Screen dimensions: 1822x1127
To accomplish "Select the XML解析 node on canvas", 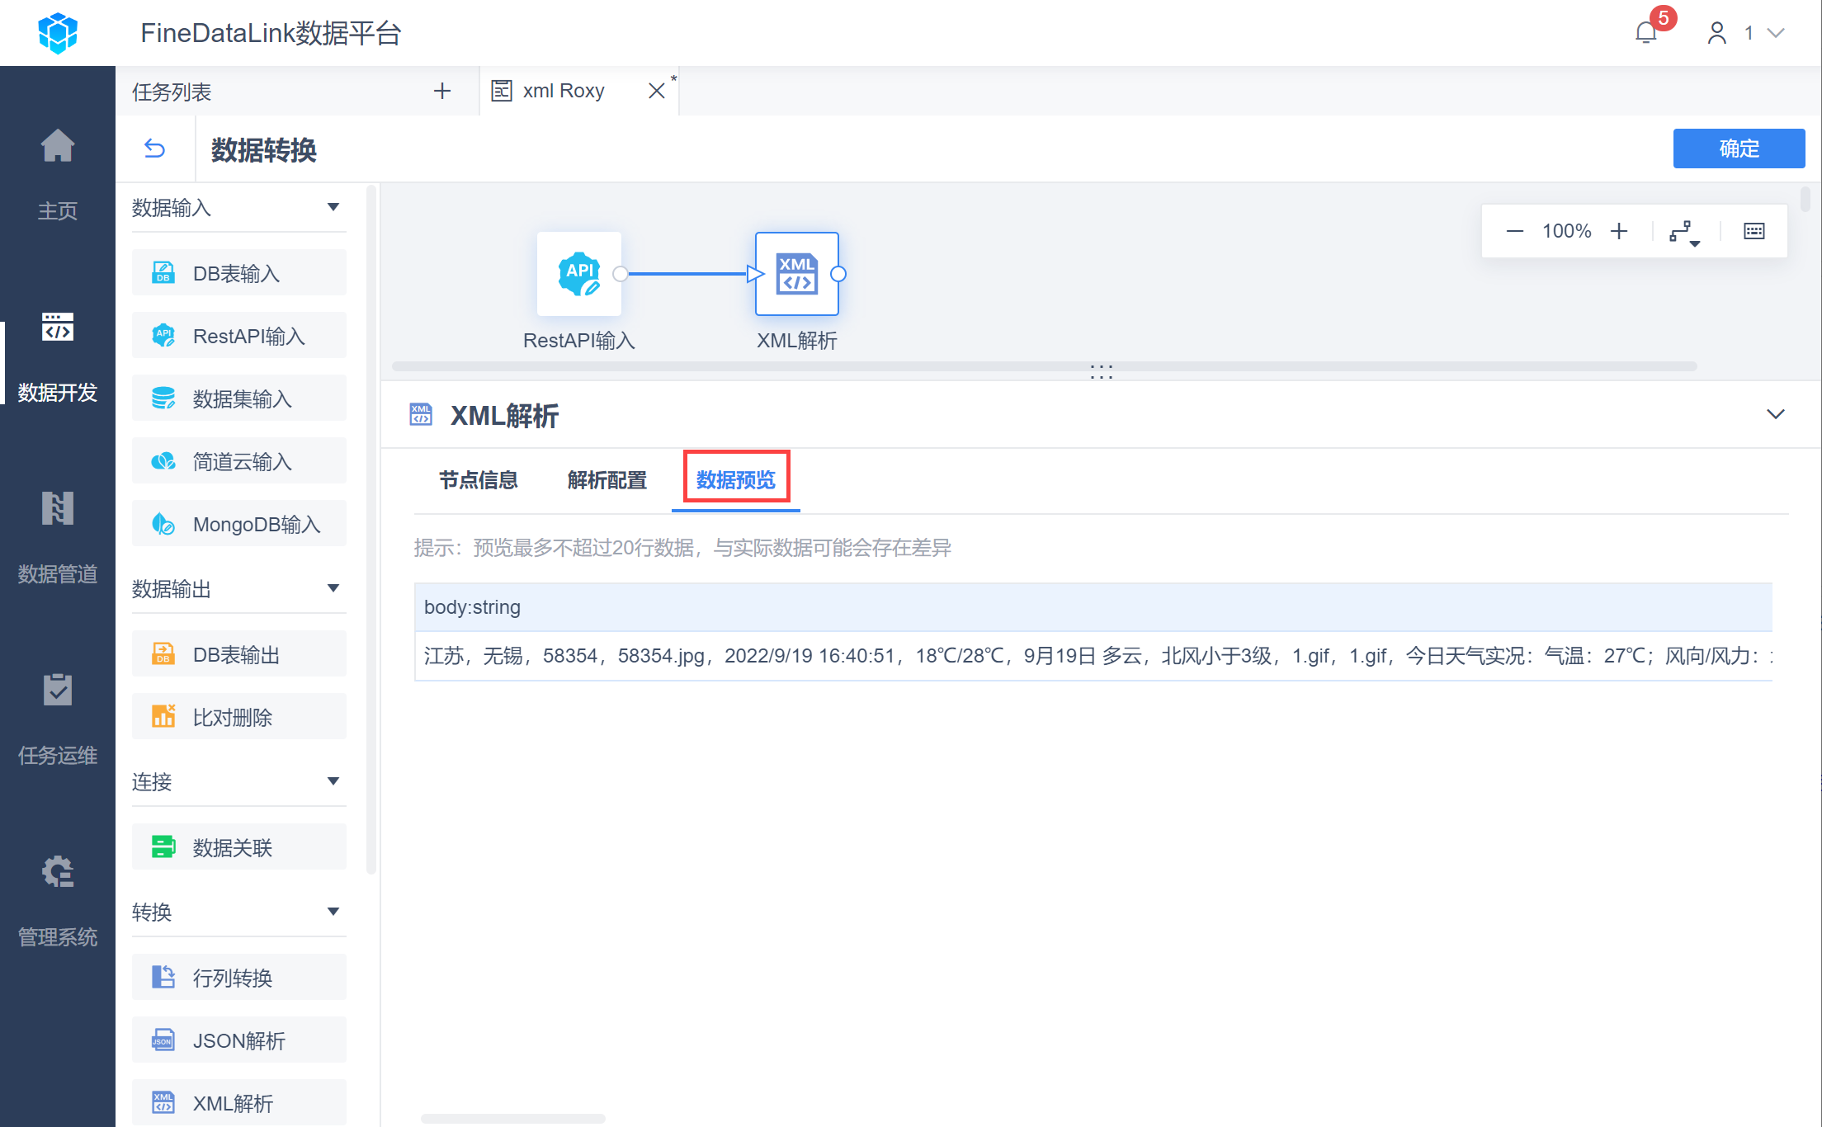I will coord(797,274).
